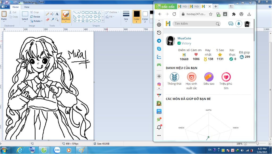
Task: Add a sidebar app with plus button
Action: pos(159,76)
